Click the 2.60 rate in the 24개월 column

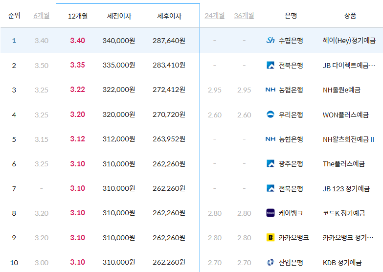(x=214, y=115)
